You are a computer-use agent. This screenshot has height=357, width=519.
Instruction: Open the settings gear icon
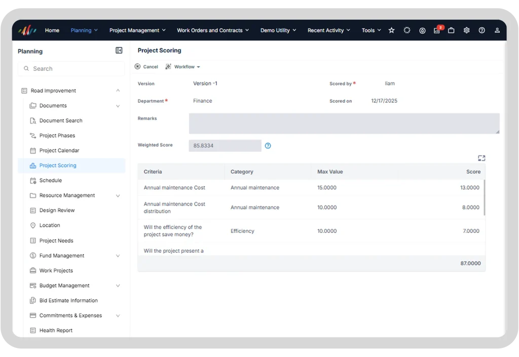[x=466, y=30]
